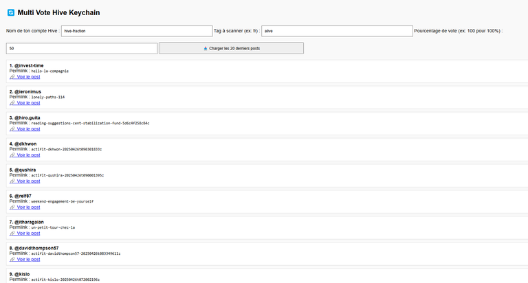
Task: Click the permlink weekend-engagement-be-yourself
Action: (63, 201)
